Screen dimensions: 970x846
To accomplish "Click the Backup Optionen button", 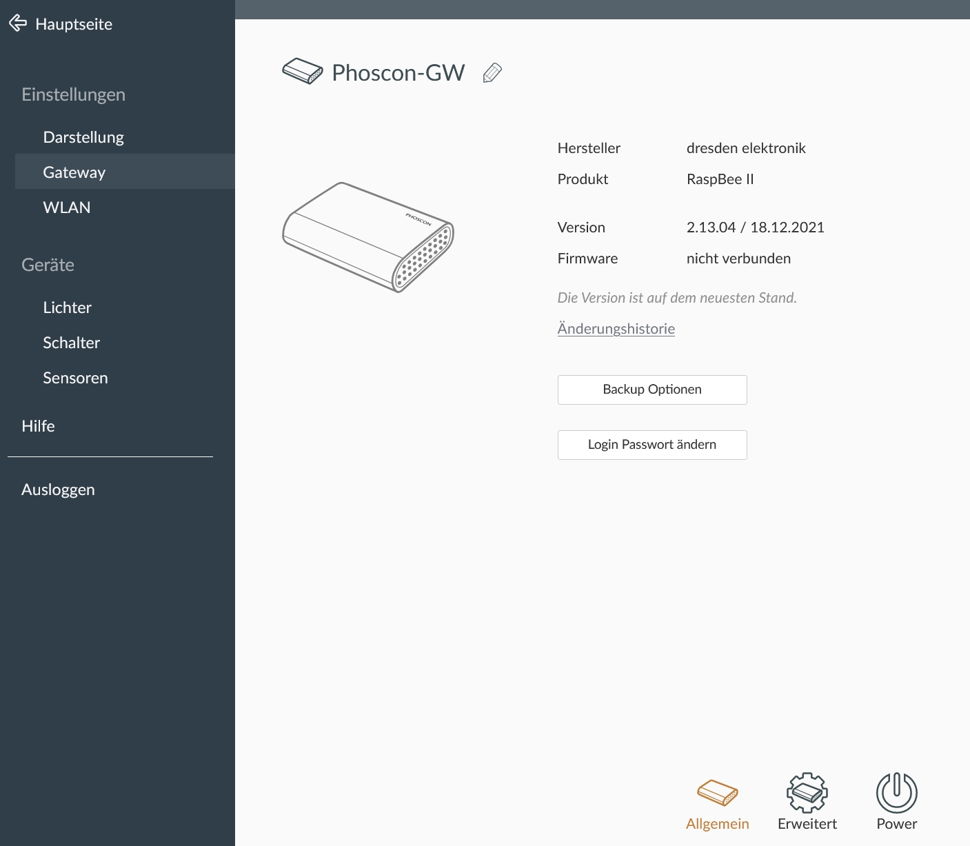I will pyautogui.click(x=652, y=390).
